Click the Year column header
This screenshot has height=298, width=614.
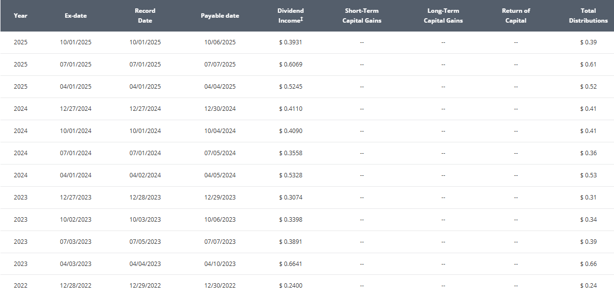click(21, 16)
